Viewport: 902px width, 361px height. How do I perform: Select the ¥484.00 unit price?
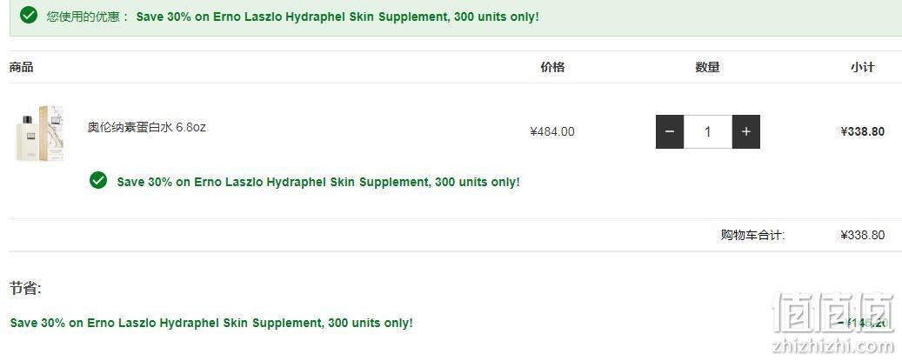(552, 131)
